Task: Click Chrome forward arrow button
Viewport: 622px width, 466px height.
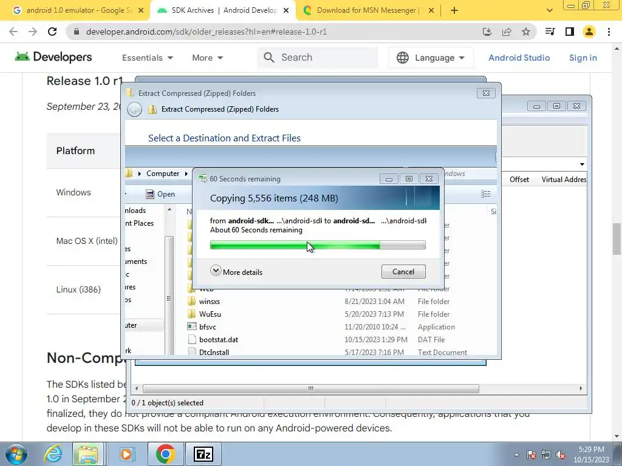Action: coord(33,32)
